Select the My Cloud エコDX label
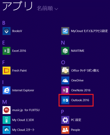This screenshot has width=110, height=135. (x=23, y=120)
